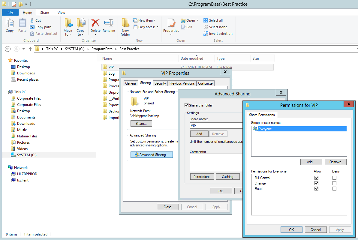358x240 pixels.
Task: Toggle the Share this folder checkbox
Action: (x=187, y=105)
